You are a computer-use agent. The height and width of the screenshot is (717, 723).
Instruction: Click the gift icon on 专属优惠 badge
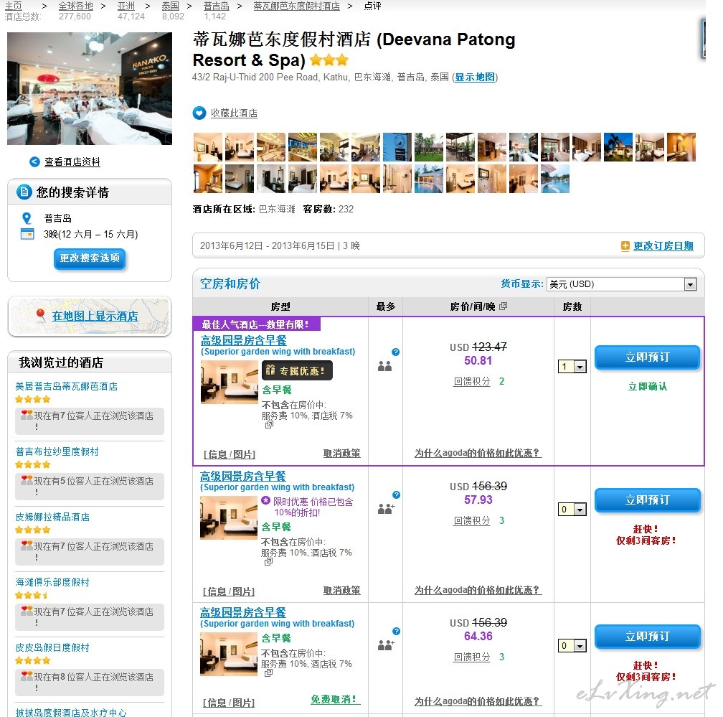(x=270, y=370)
